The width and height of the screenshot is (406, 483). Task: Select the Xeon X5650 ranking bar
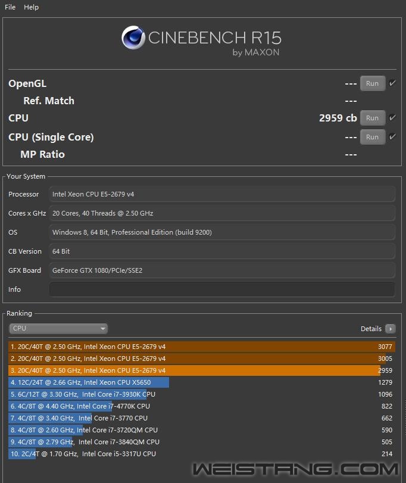pos(89,382)
